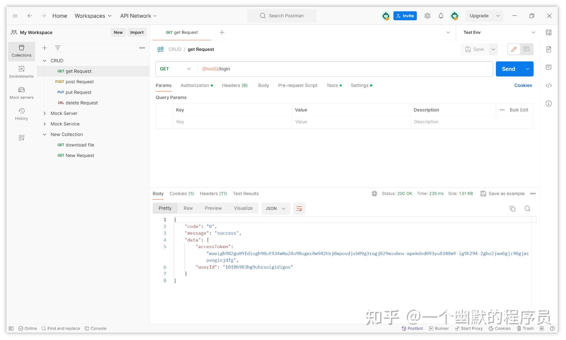Click Save as example in response bar
This screenshot has height=340, width=566.
point(503,193)
